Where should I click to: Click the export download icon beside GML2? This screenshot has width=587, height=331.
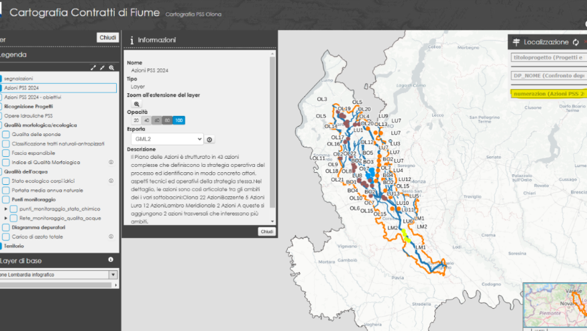click(x=210, y=139)
